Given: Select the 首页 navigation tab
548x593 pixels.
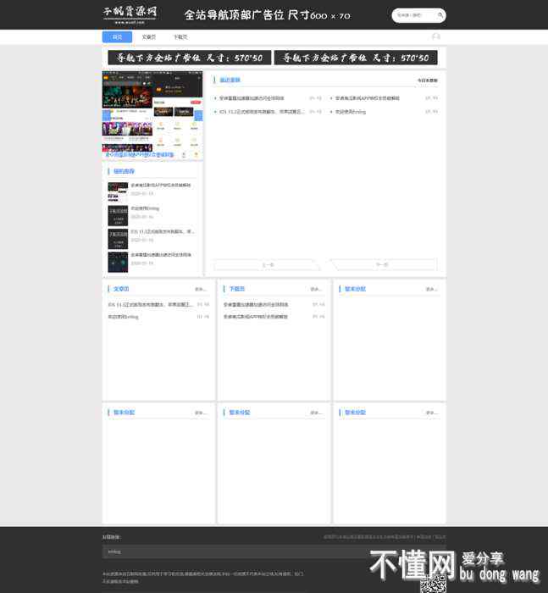Looking at the screenshot, I should coord(117,37).
